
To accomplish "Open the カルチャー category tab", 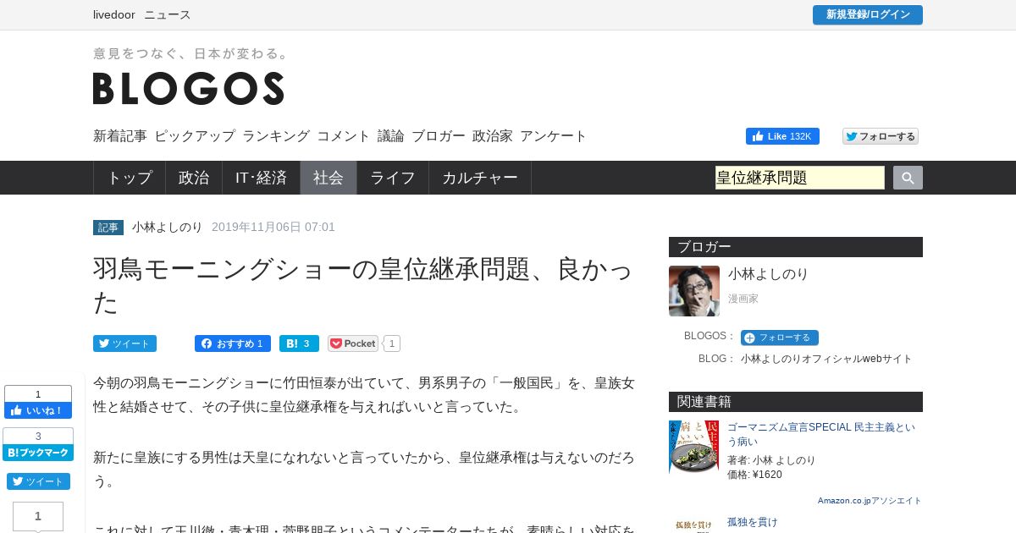I will [480, 178].
